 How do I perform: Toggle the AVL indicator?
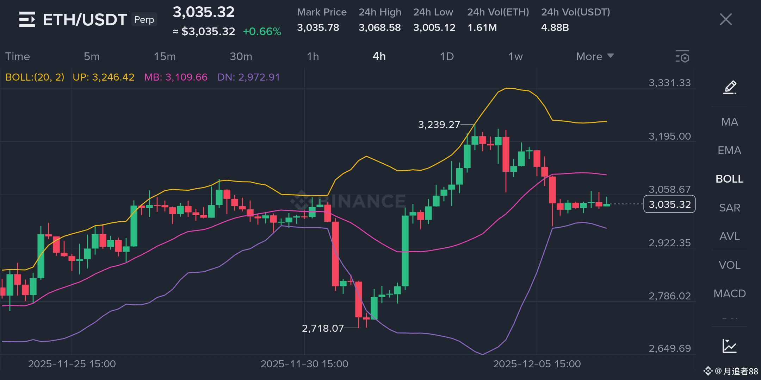[x=729, y=236]
